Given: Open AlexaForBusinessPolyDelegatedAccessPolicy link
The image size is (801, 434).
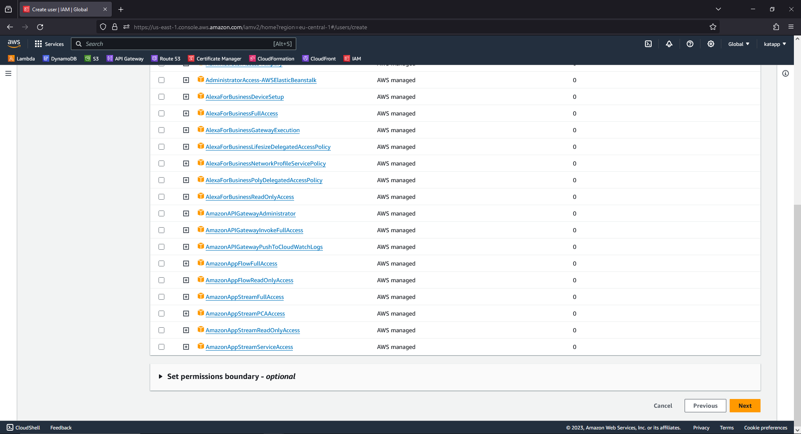Looking at the screenshot, I should point(264,180).
